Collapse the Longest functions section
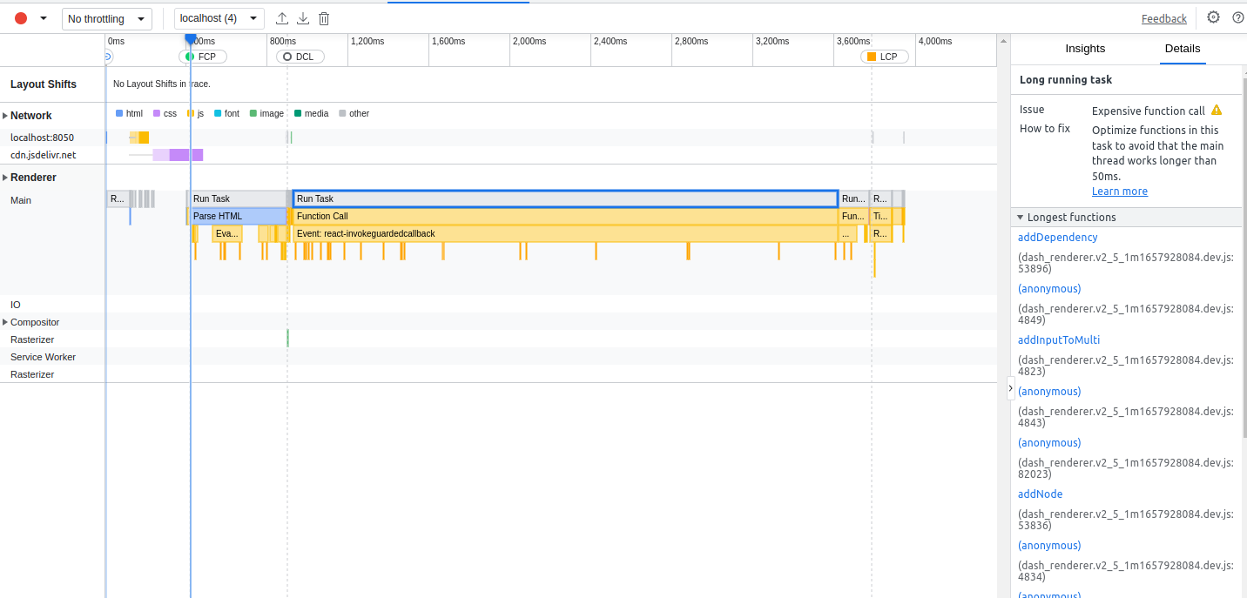The width and height of the screenshot is (1247, 598). coord(1020,217)
